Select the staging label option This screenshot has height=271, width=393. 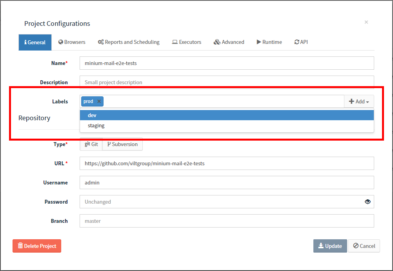(227, 126)
